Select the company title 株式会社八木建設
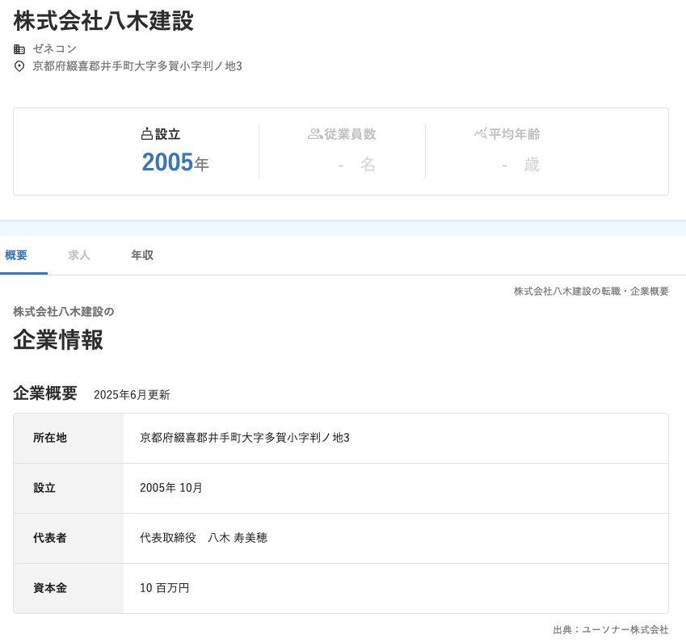The width and height of the screenshot is (686, 643). [103, 21]
